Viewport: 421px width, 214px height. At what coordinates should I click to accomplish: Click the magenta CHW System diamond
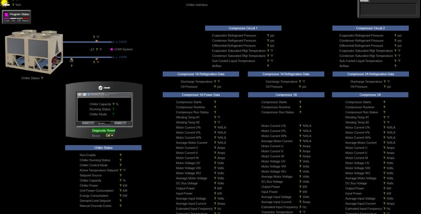(x=112, y=49)
